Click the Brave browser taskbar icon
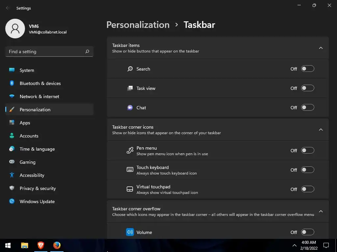 click(x=40, y=245)
